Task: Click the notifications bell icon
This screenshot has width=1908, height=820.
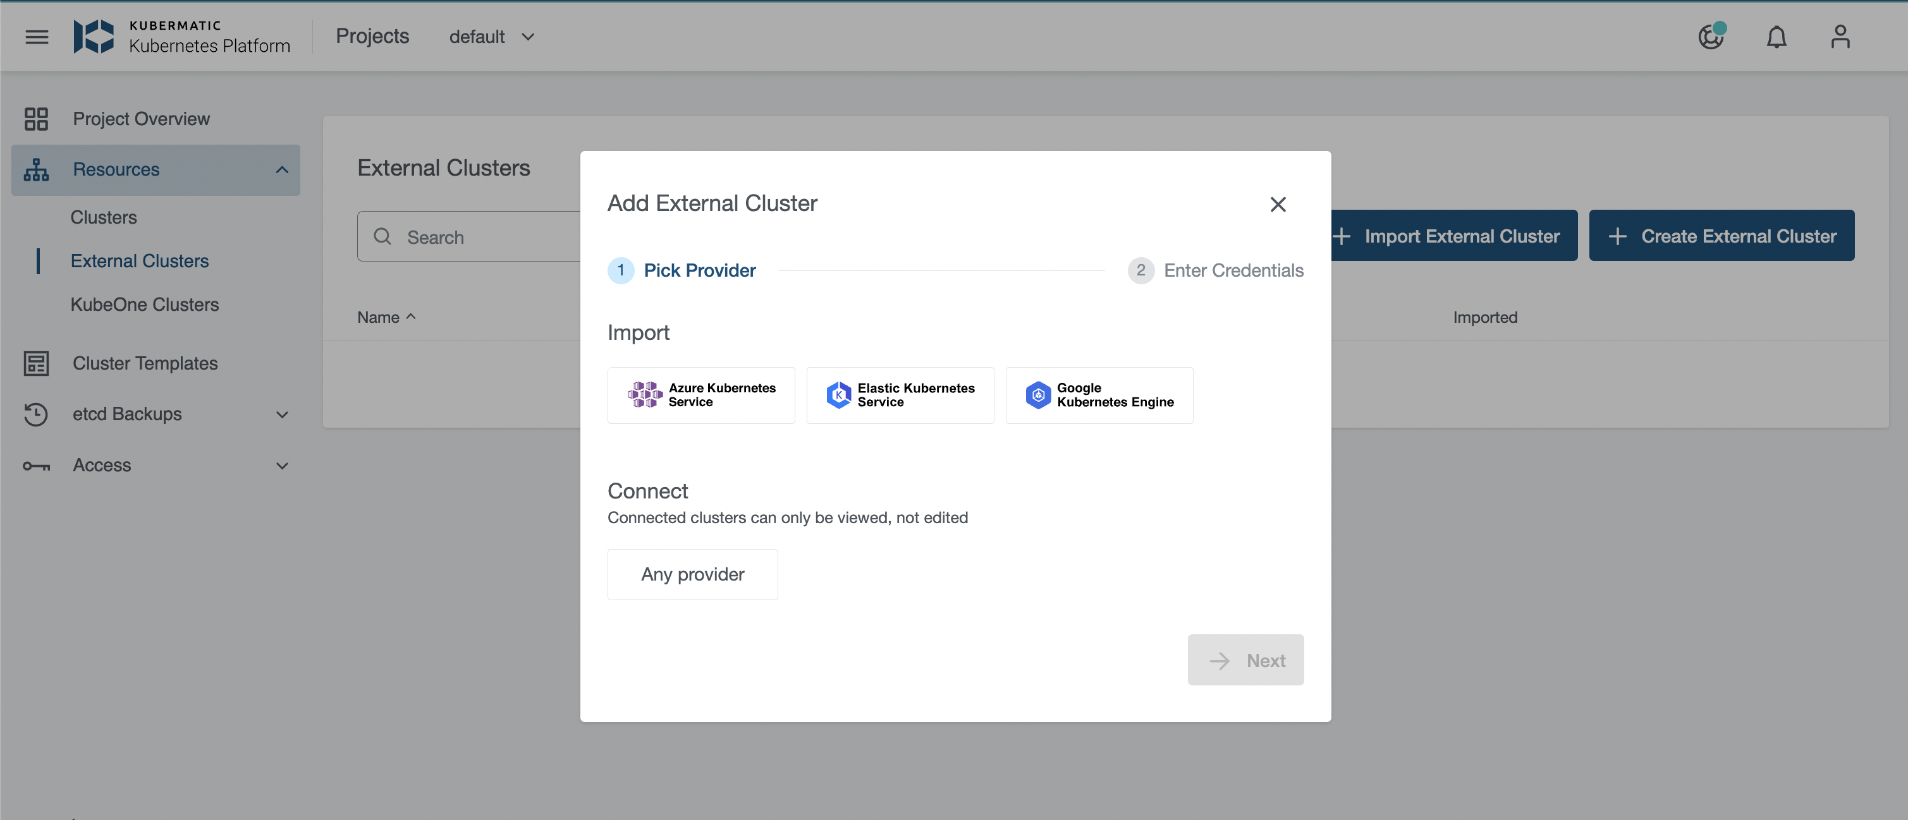Action: [x=1775, y=34]
